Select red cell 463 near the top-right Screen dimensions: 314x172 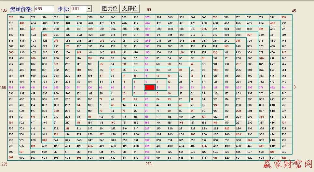[272, 23]
